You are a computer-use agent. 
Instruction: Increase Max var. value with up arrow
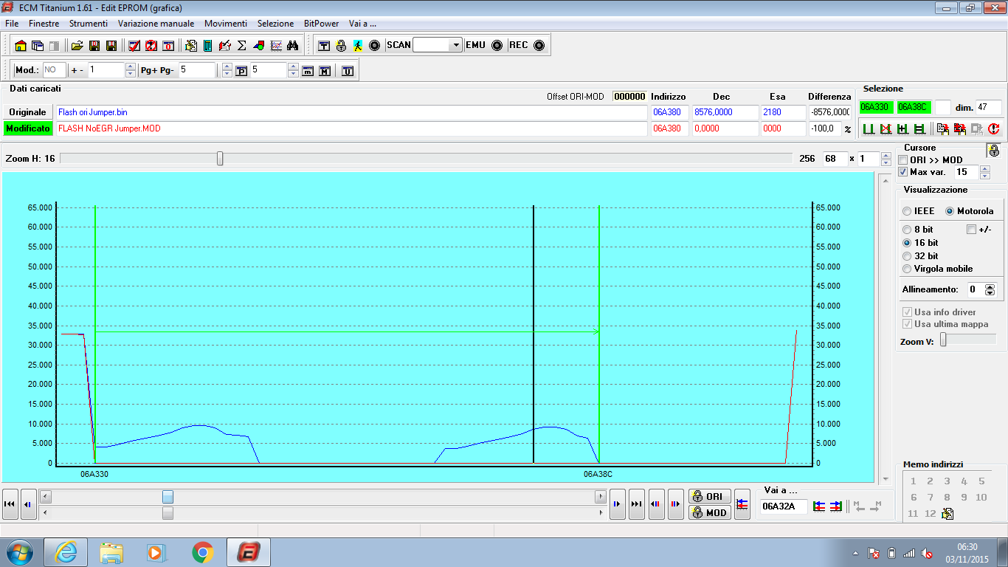tap(984, 168)
